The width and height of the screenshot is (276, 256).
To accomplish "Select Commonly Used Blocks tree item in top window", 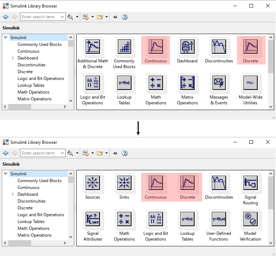I will tap(39, 44).
